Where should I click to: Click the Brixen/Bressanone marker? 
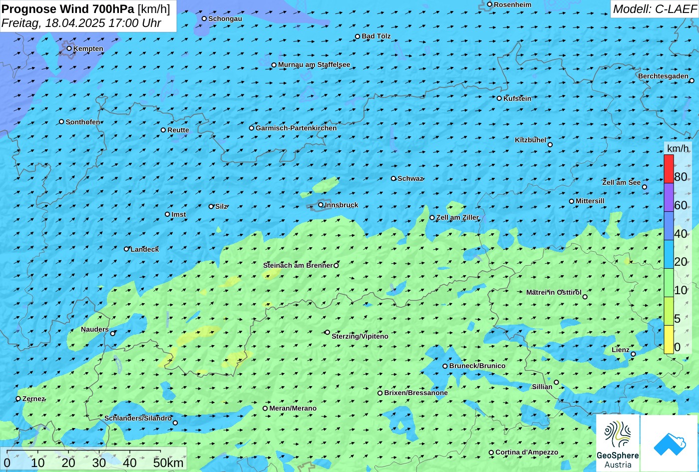click(380, 393)
